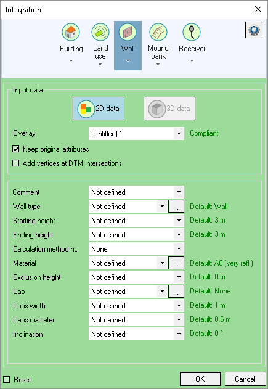Select the Land use integration icon

point(100,32)
